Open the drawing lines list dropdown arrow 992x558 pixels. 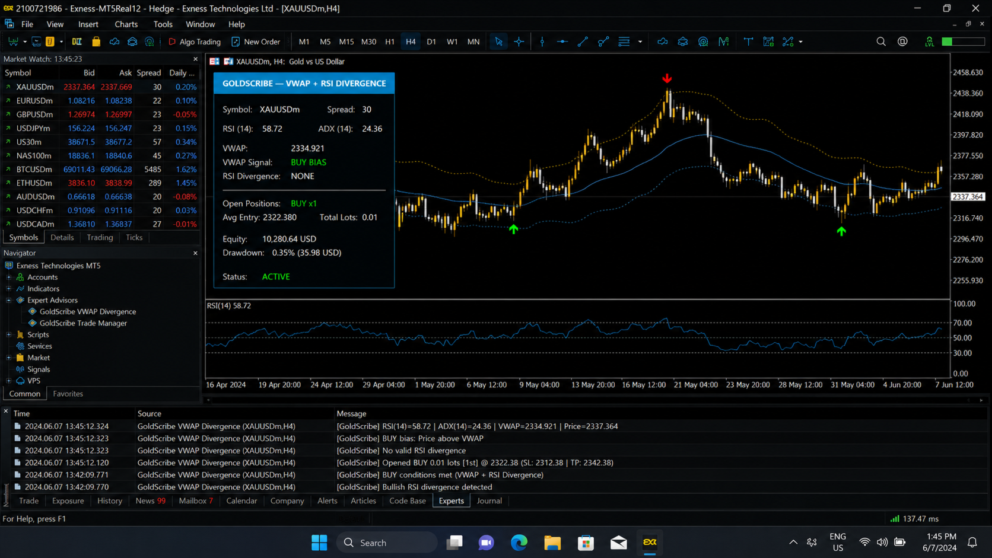pyautogui.click(x=640, y=42)
